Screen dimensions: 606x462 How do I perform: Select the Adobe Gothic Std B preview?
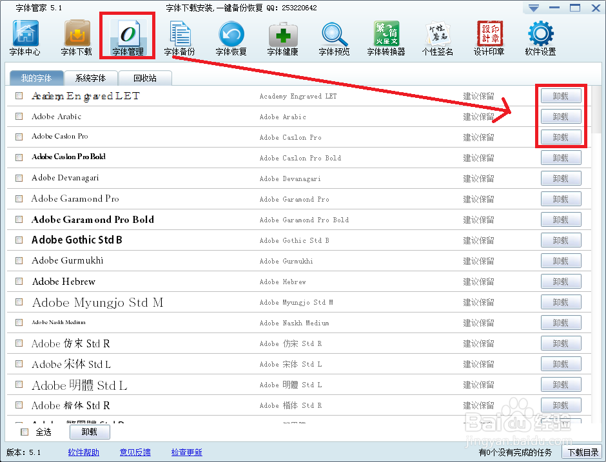coord(77,240)
